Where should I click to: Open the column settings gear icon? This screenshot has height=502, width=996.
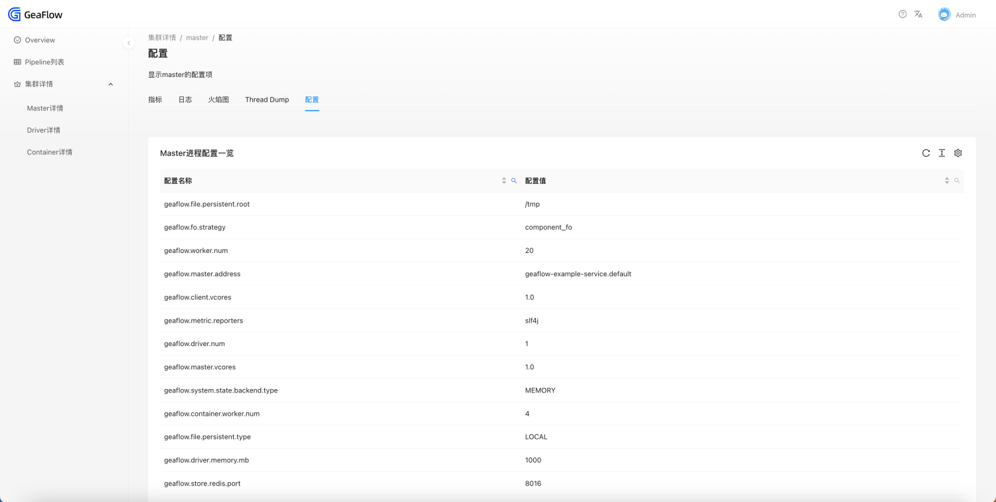(957, 153)
